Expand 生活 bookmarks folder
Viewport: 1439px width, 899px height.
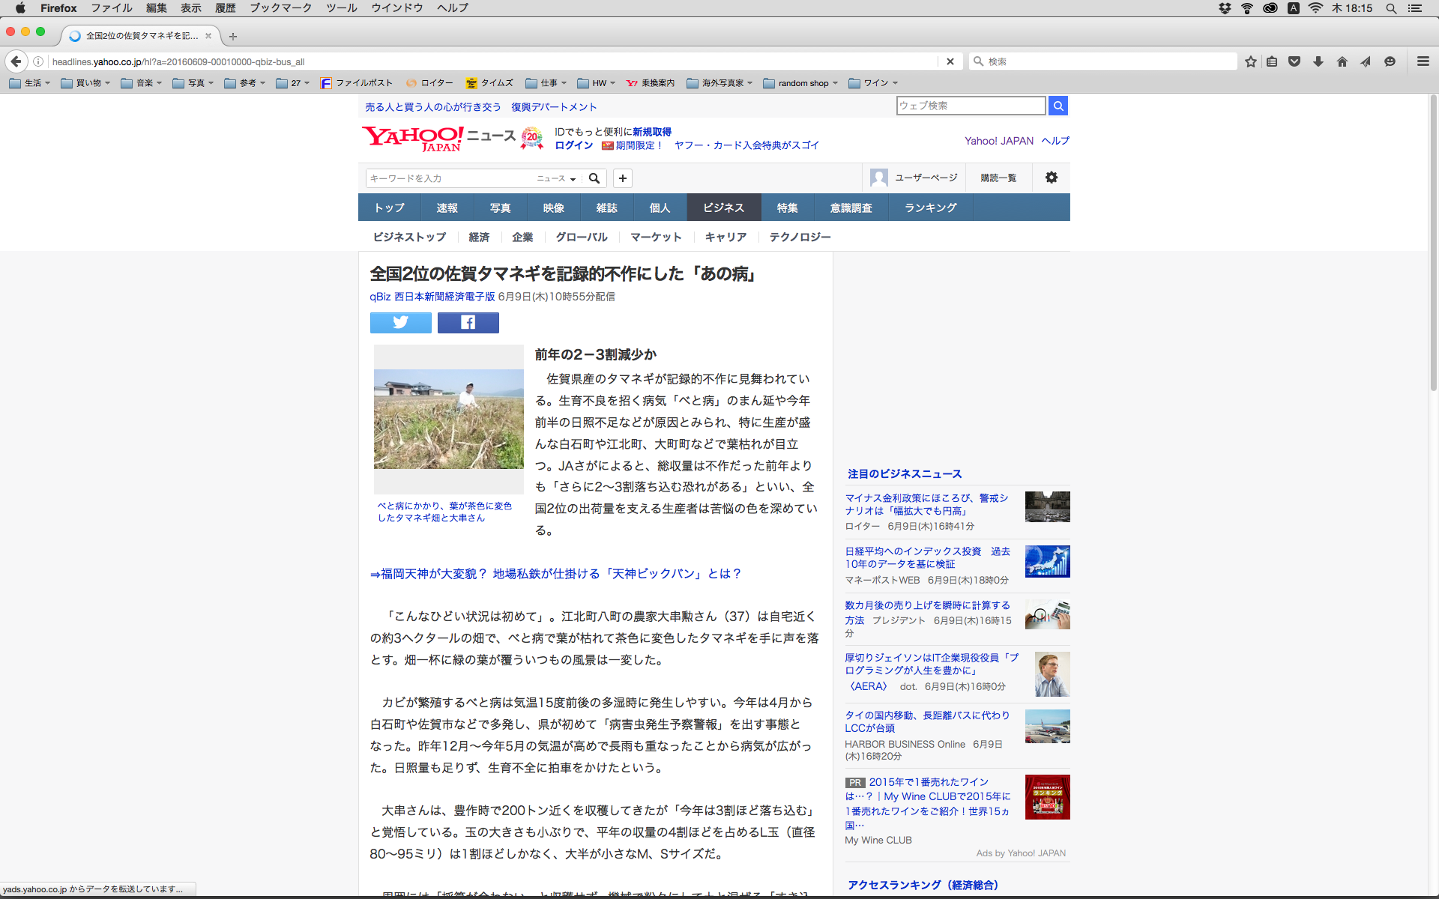click(30, 83)
